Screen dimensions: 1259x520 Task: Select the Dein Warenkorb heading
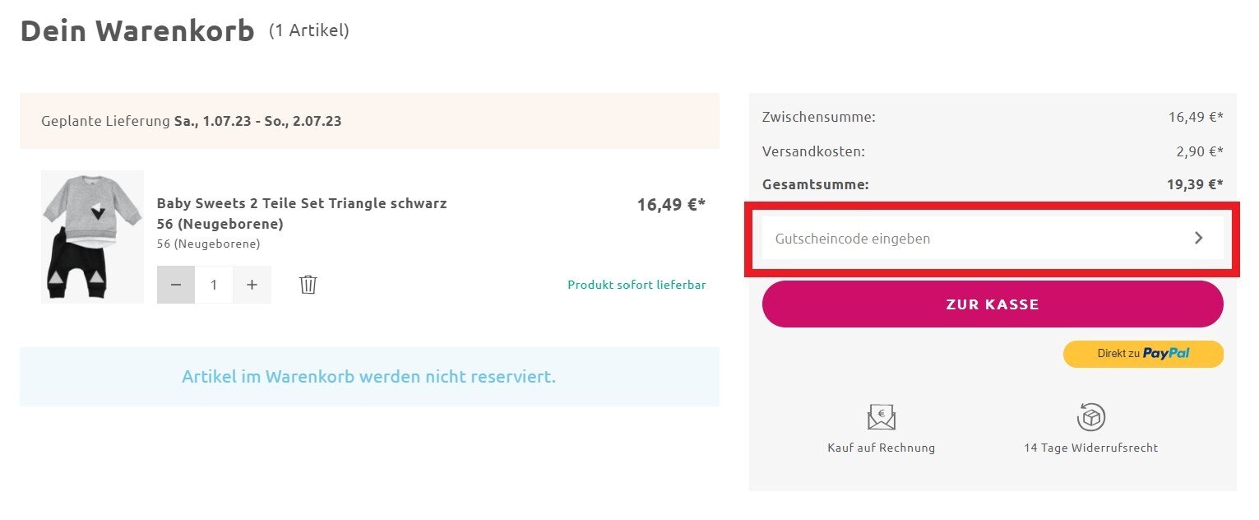[138, 30]
